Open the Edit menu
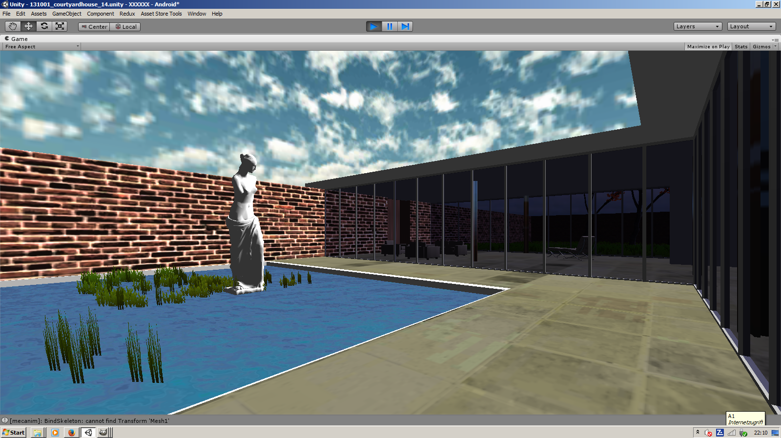This screenshot has width=781, height=438. point(21,14)
